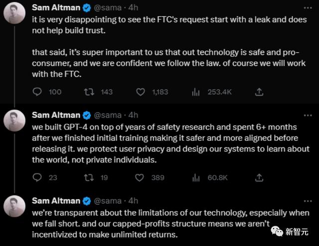Like the tweet with 389 likes
Image resolution: width=319 pixels, height=246 pixels.
pyautogui.click(x=141, y=177)
